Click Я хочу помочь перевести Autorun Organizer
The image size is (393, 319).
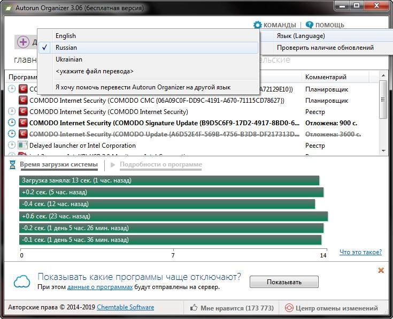149,87
